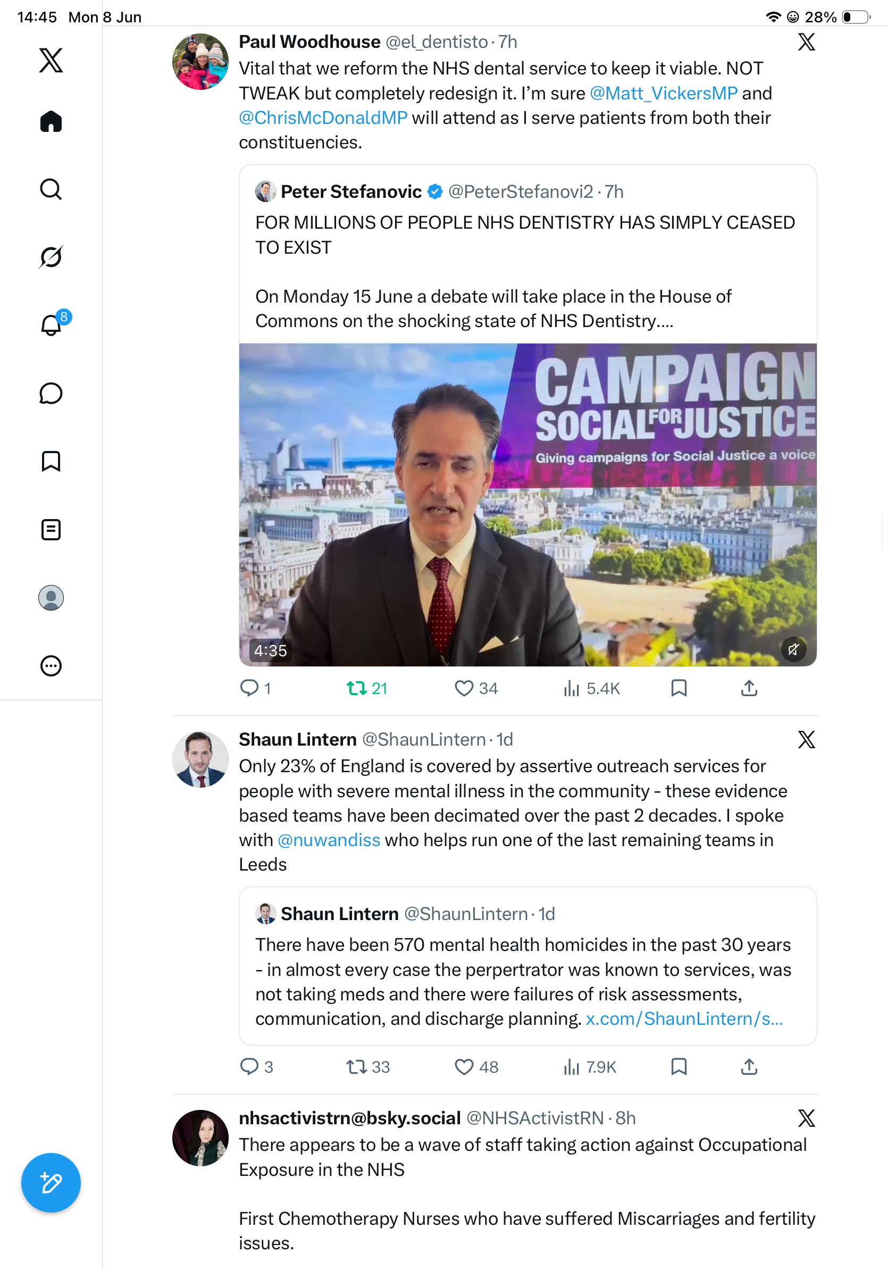Open the x.com/ShaunLintern link in quoted post
887x1270 pixels.
(x=684, y=1018)
